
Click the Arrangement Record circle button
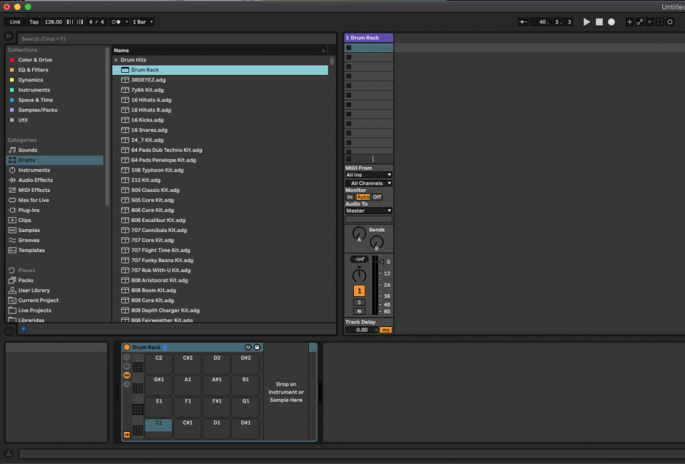[611, 22]
